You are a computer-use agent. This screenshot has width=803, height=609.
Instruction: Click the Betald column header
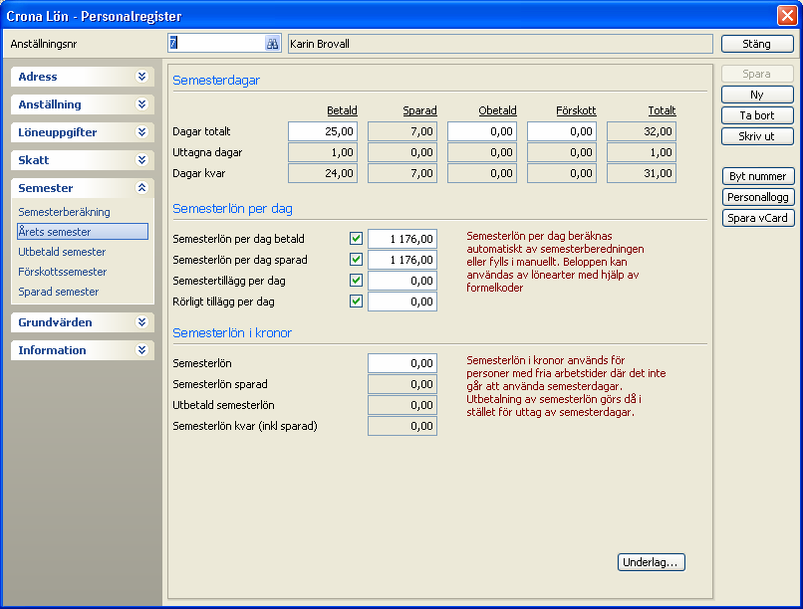pyautogui.click(x=342, y=110)
